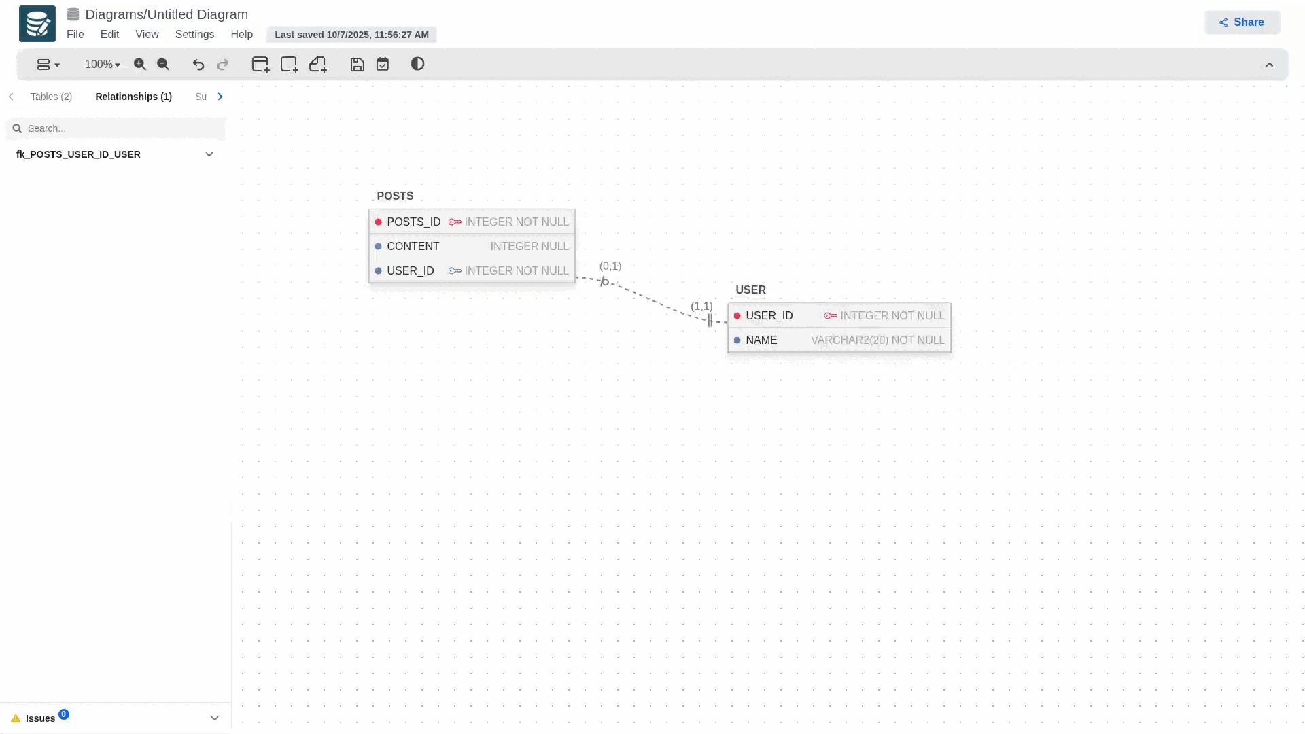Open the Settings menu

194,35
